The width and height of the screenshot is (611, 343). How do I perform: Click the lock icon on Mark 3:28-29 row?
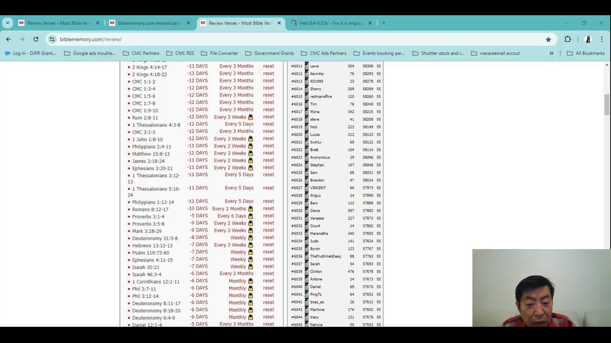point(250,231)
